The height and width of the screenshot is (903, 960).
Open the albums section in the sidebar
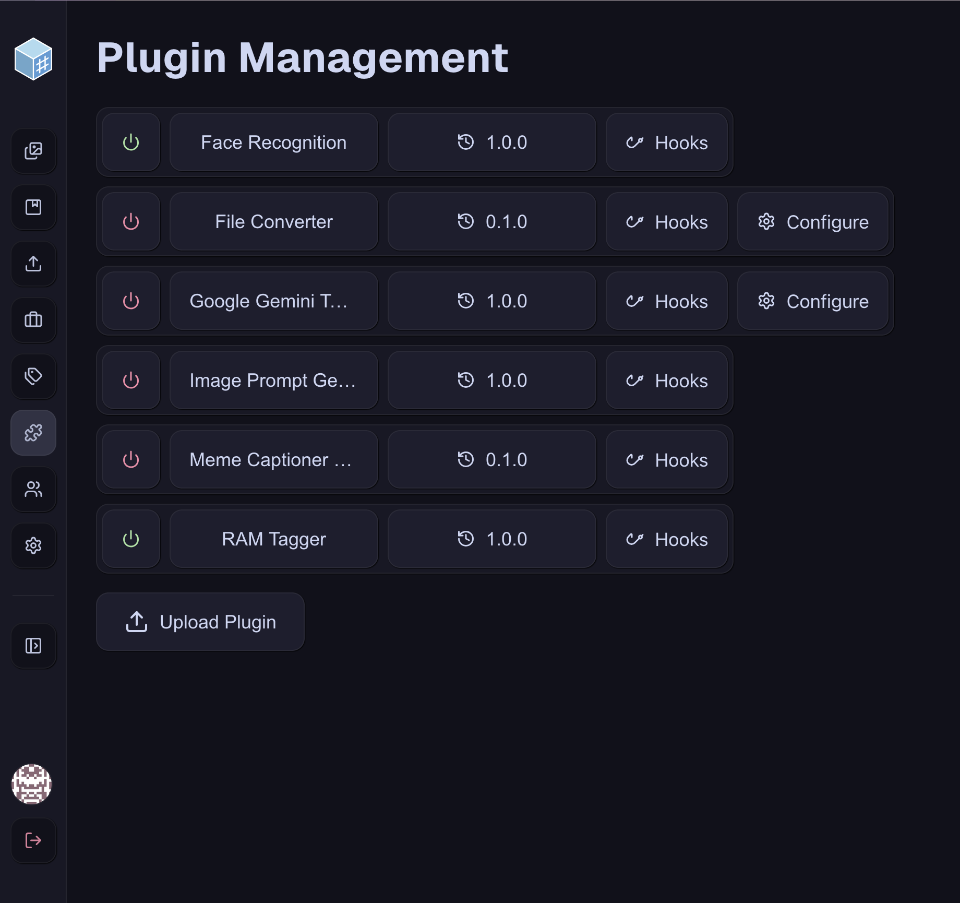pyautogui.click(x=33, y=208)
